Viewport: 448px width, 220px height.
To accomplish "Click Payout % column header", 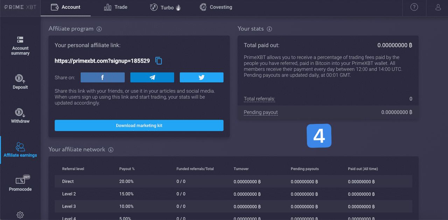I will 127,169.
